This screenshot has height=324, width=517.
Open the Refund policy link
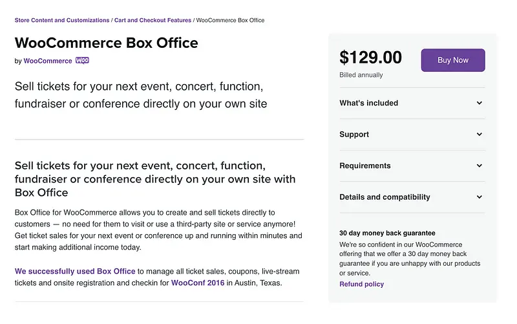(361, 284)
